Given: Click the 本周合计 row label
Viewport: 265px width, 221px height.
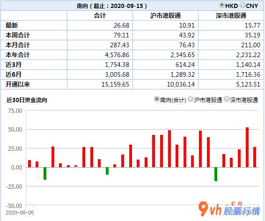Looking at the screenshot, I should point(18,35).
